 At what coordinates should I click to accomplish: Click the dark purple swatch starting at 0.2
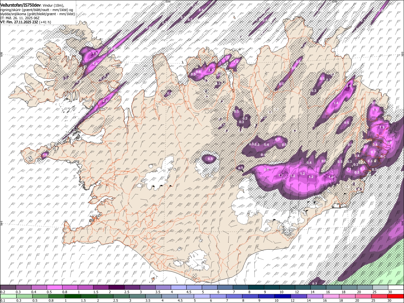coord(8,288)
